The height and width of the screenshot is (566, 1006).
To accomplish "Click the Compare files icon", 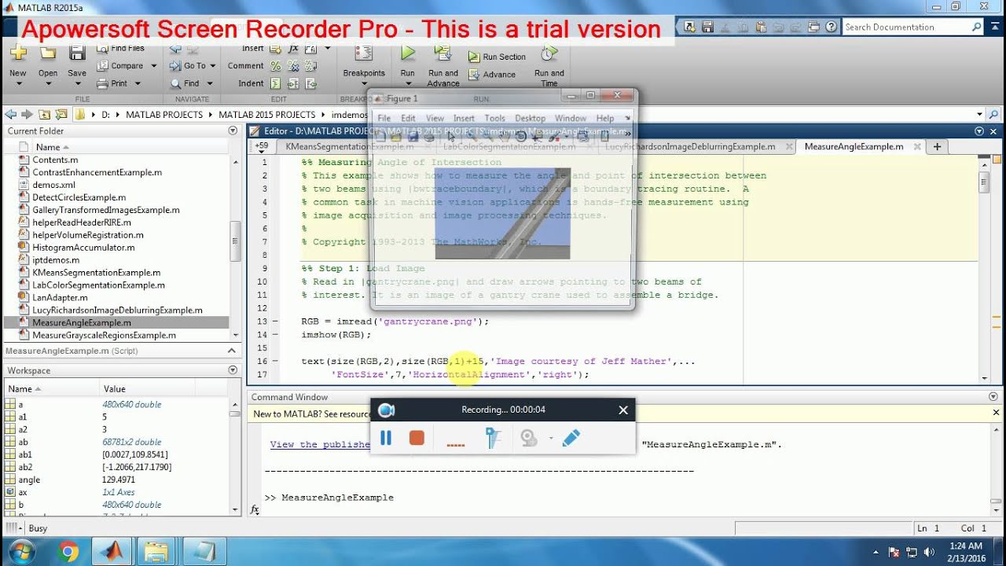I will coord(102,66).
